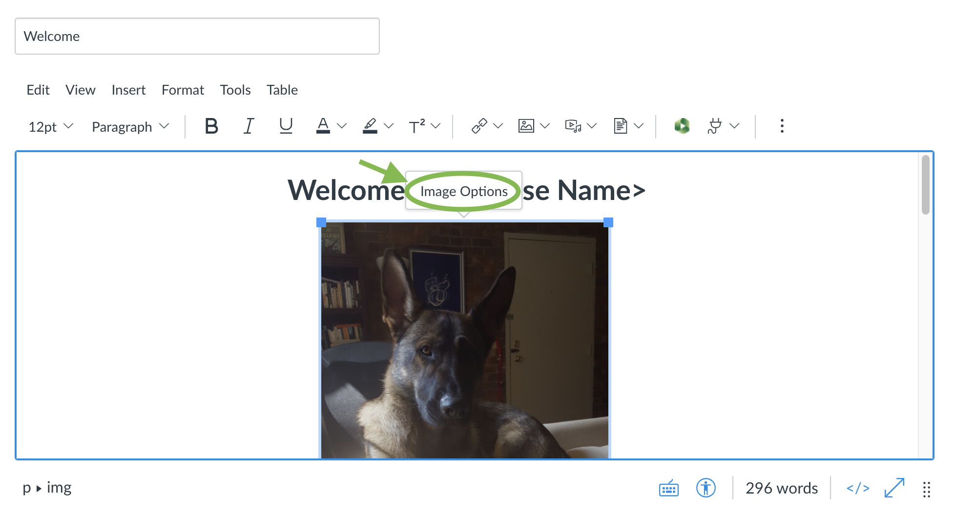
Task: Click the insert image icon
Action: pos(526,126)
